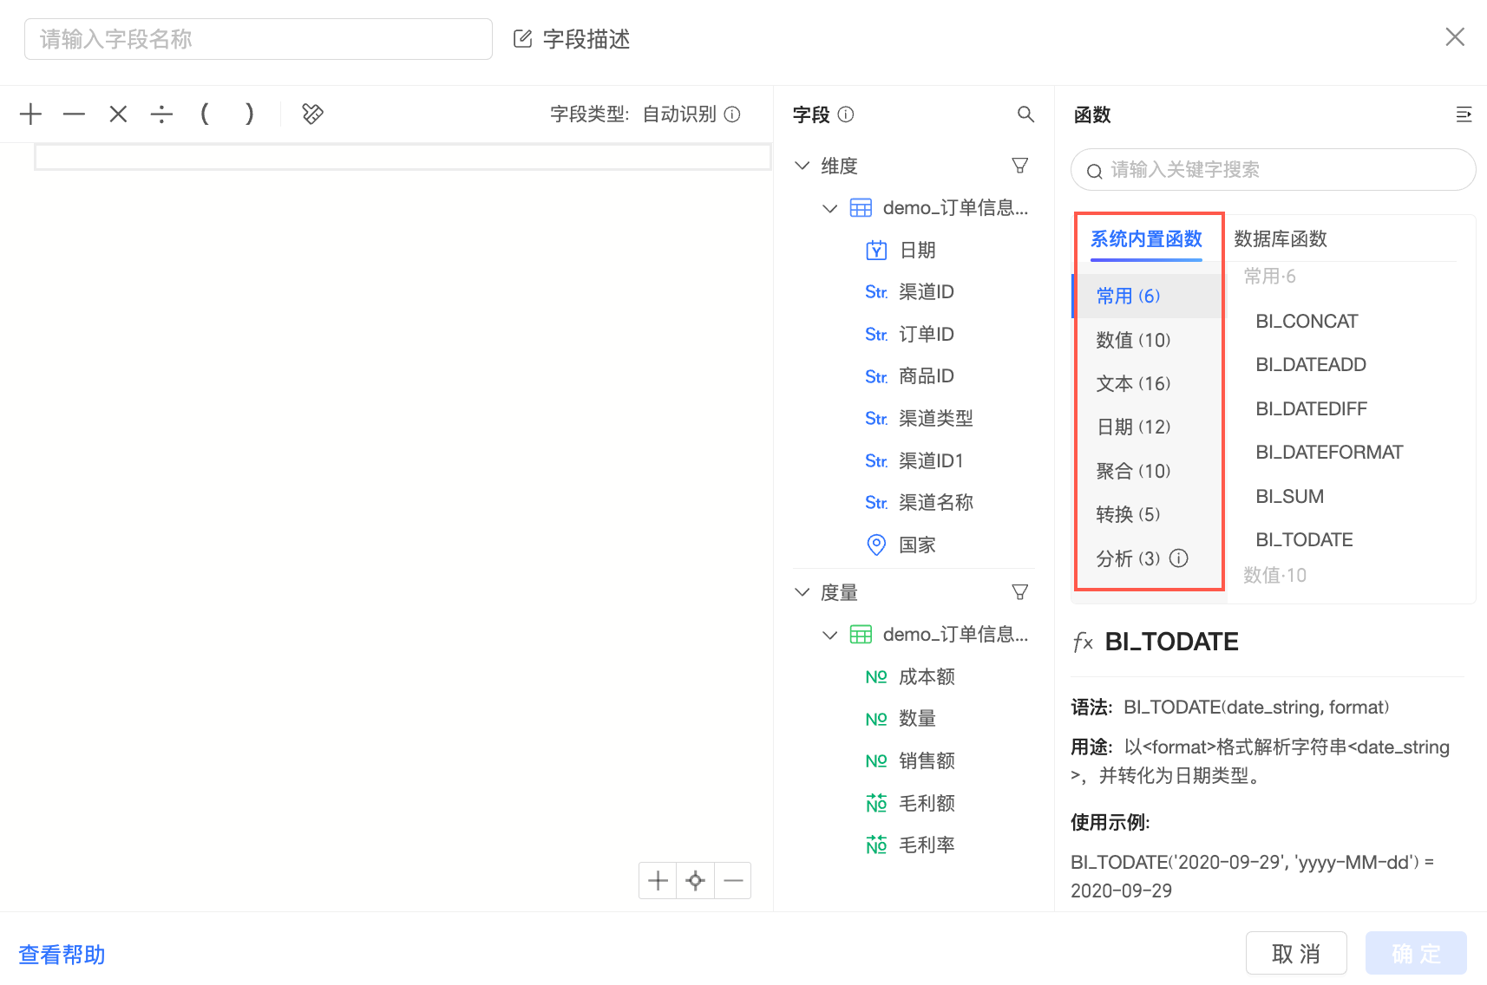
Task: Select the 转换 (5) category
Action: [x=1148, y=514]
